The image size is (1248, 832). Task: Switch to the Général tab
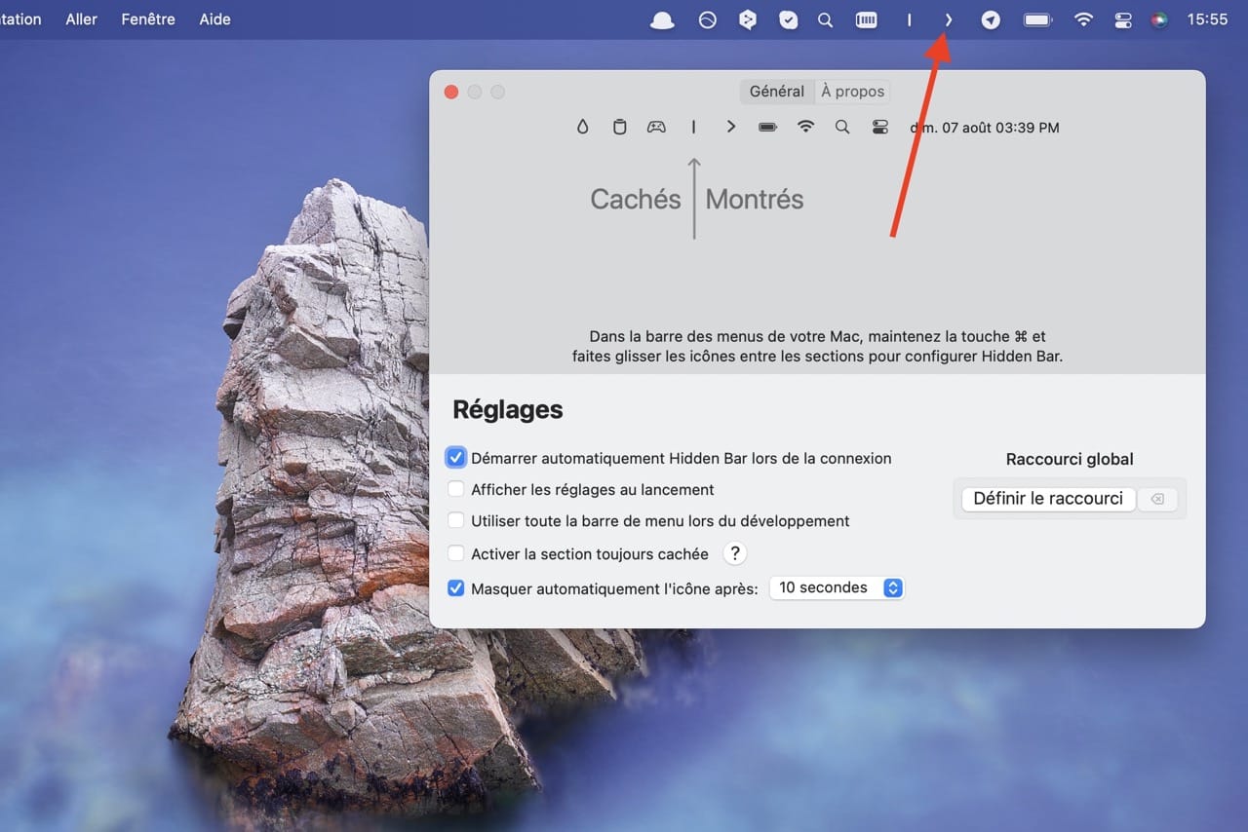tap(777, 91)
